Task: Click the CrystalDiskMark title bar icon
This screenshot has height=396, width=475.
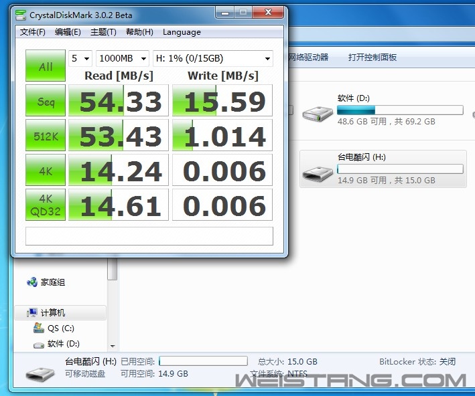Action: click(x=21, y=14)
